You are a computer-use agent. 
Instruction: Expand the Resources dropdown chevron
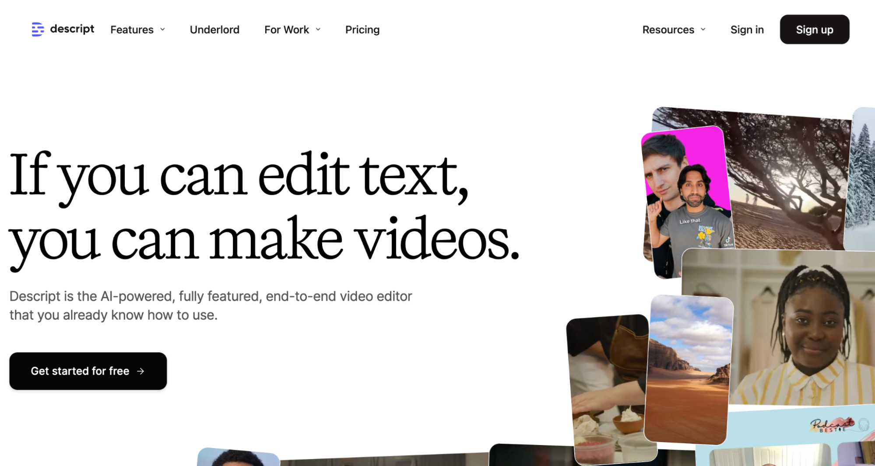[703, 29]
